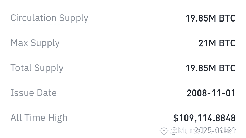
Task: Click the BTC unit in Circulation Supply row
Action: click(x=228, y=18)
